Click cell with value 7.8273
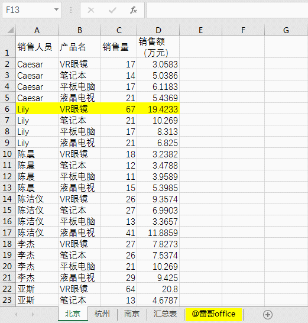308x323 pixels. tap(158, 244)
